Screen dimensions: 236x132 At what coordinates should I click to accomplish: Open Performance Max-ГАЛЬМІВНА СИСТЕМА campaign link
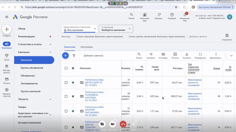94,96
